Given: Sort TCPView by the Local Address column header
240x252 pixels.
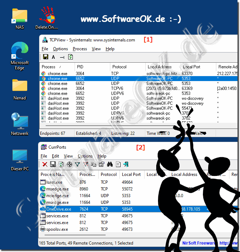Looking at the screenshot, I should click(x=163, y=67).
